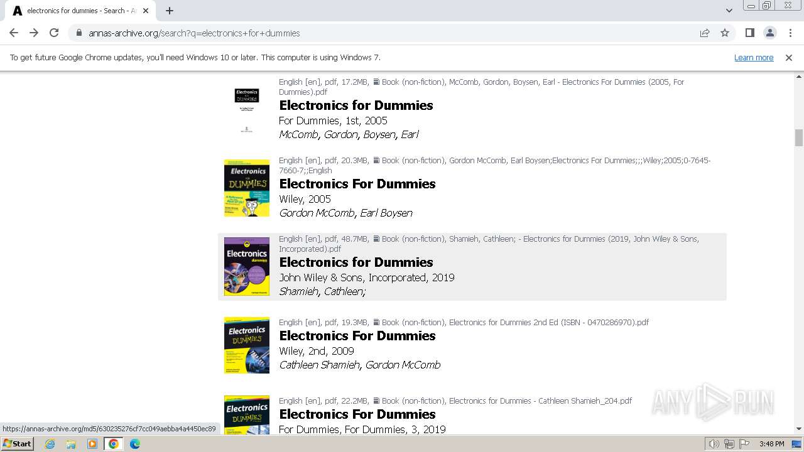Click the 19.3MB pdf metadata line
This screenshot has height=452, width=804.
(464, 322)
